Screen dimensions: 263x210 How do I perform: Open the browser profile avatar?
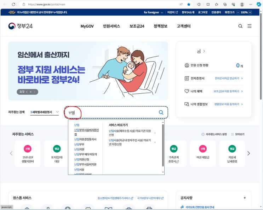(x=242, y=4)
